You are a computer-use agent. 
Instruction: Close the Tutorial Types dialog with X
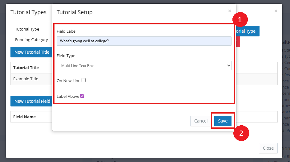point(276,11)
